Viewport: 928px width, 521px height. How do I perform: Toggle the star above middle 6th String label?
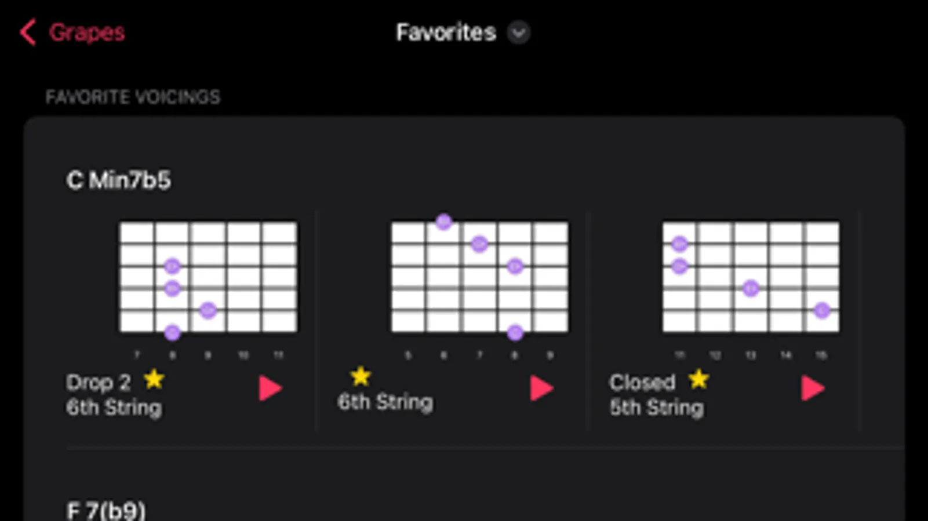pyautogui.click(x=361, y=376)
